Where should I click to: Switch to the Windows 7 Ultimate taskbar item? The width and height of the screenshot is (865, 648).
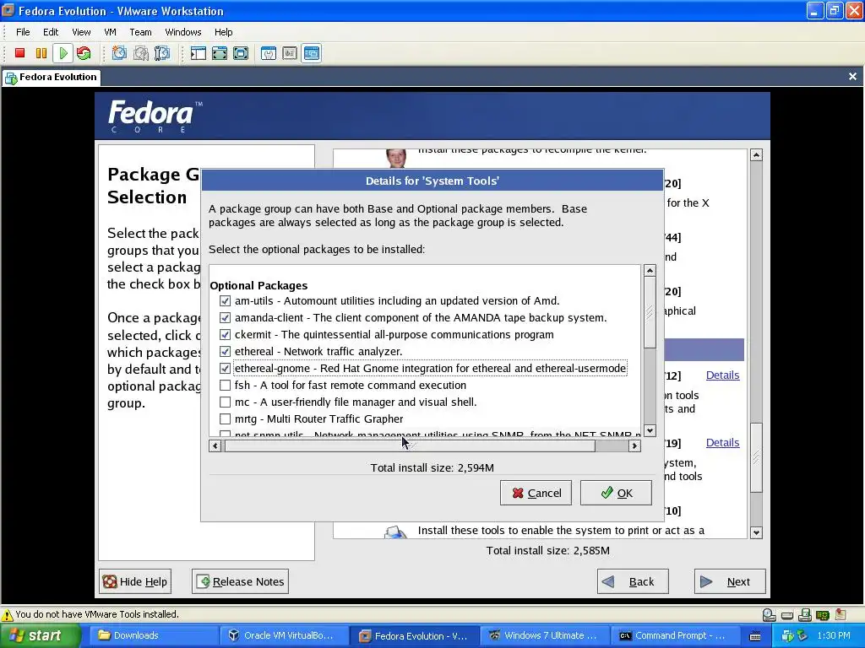click(x=543, y=636)
